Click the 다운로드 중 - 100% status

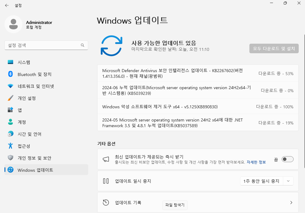click(275, 106)
